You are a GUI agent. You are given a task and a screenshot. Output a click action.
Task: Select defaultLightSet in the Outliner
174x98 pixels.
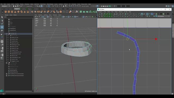pyautogui.click(x=14, y=70)
